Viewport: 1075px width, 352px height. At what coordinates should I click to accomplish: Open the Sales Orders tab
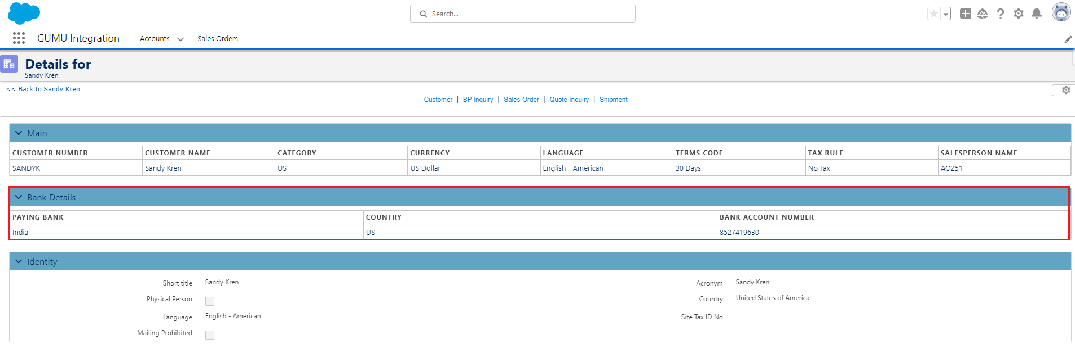pyautogui.click(x=218, y=39)
